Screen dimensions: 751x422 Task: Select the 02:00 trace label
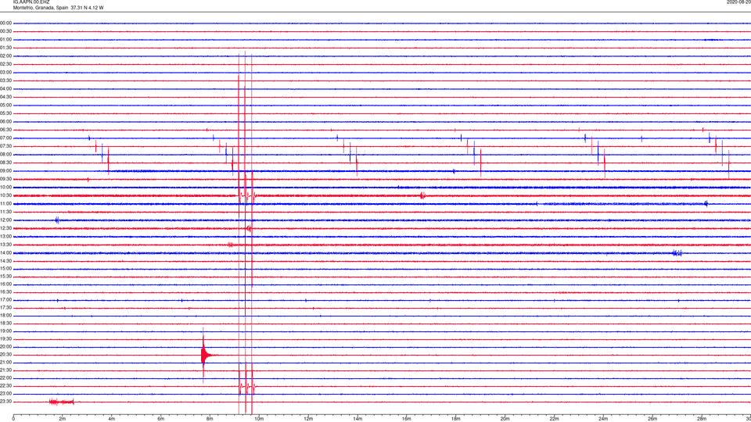click(5, 56)
